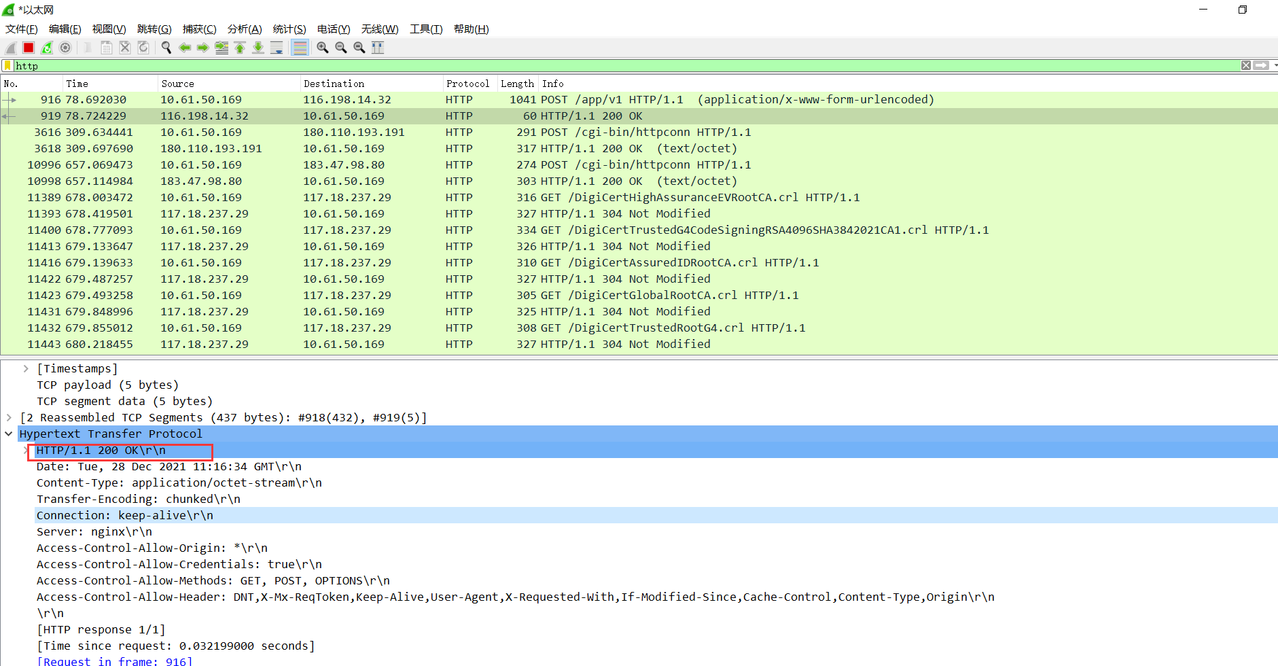The height and width of the screenshot is (666, 1278).
Task: Select the Transfer-Encoding: chunked line
Action: (x=139, y=500)
